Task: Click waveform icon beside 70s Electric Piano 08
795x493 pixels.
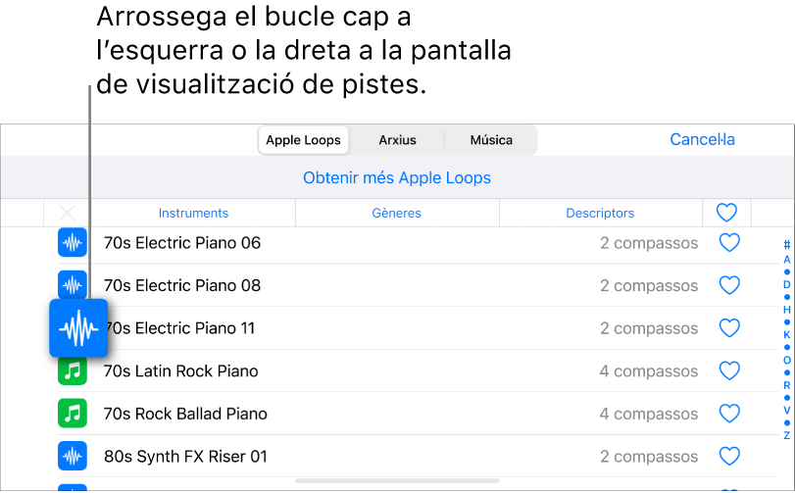Action: pyautogui.click(x=73, y=285)
